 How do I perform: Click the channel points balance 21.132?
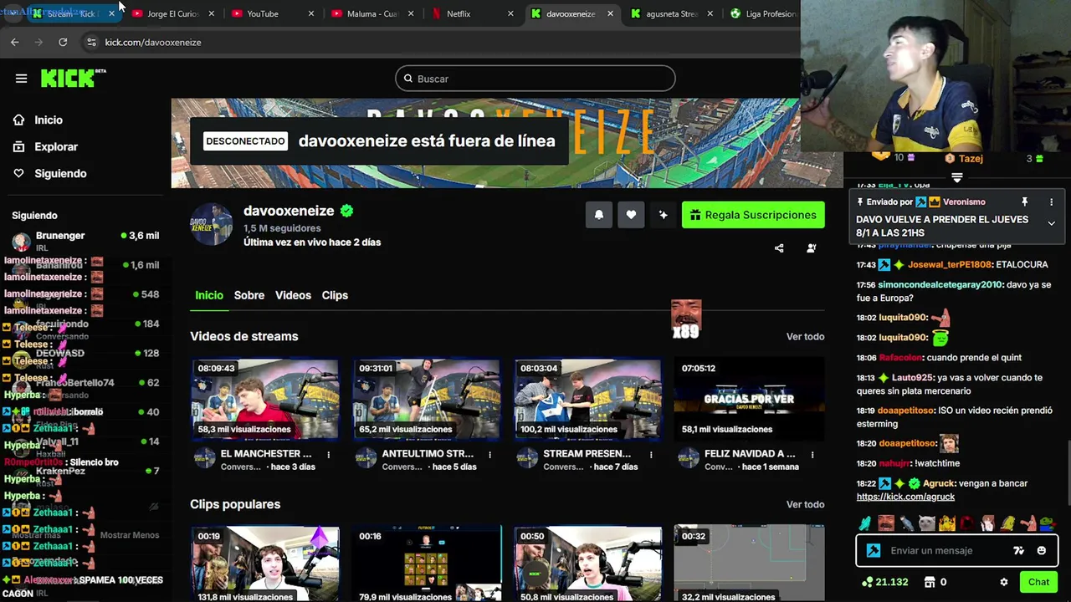click(x=885, y=582)
